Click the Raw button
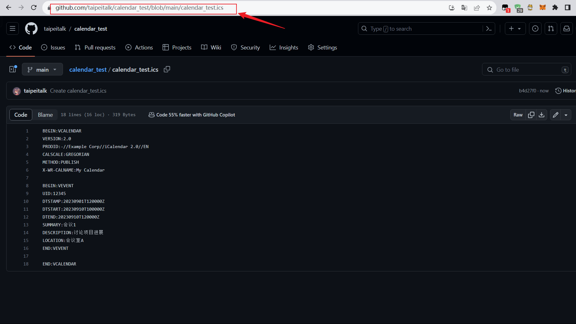 click(518, 115)
